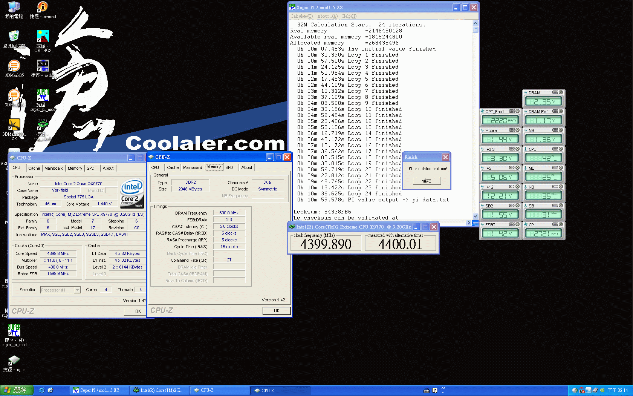Open Vcore widget settings icon
Viewport: 633px width, 396px height.
click(512, 130)
